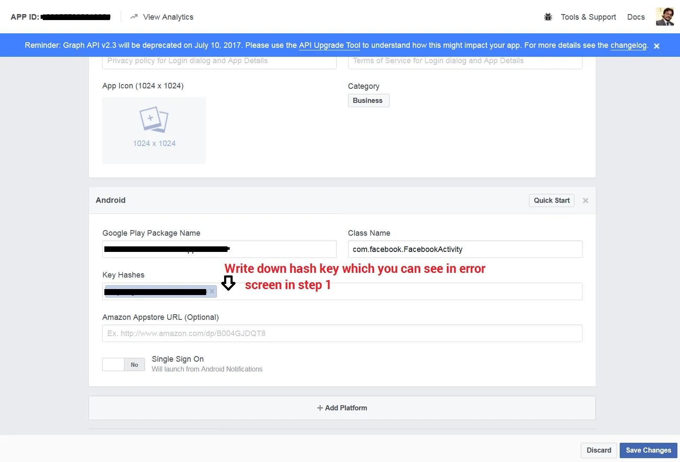Image resolution: width=680 pixels, height=462 pixels.
Task: Select the APP ID label
Action: tap(25, 17)
